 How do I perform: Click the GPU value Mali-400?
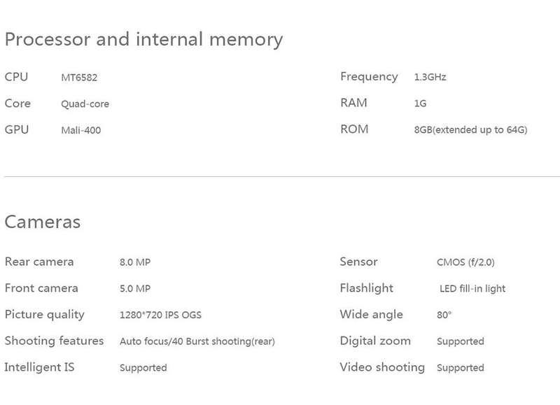coord(81,130)
